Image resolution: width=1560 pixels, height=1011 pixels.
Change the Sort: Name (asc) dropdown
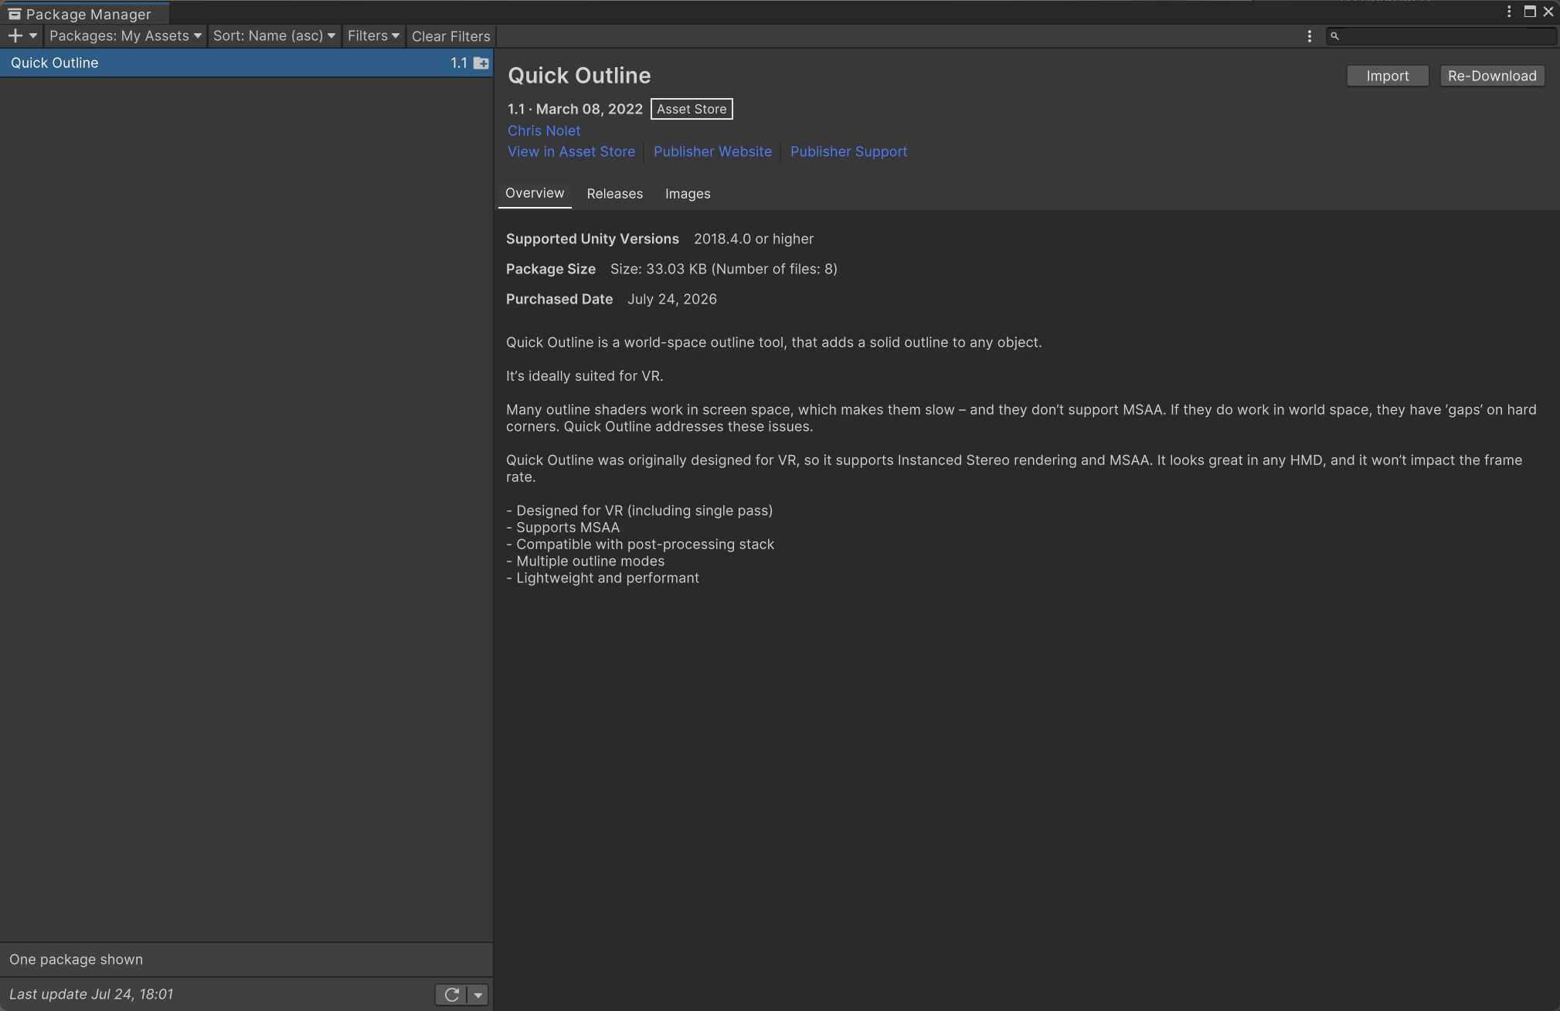(274, 36)
